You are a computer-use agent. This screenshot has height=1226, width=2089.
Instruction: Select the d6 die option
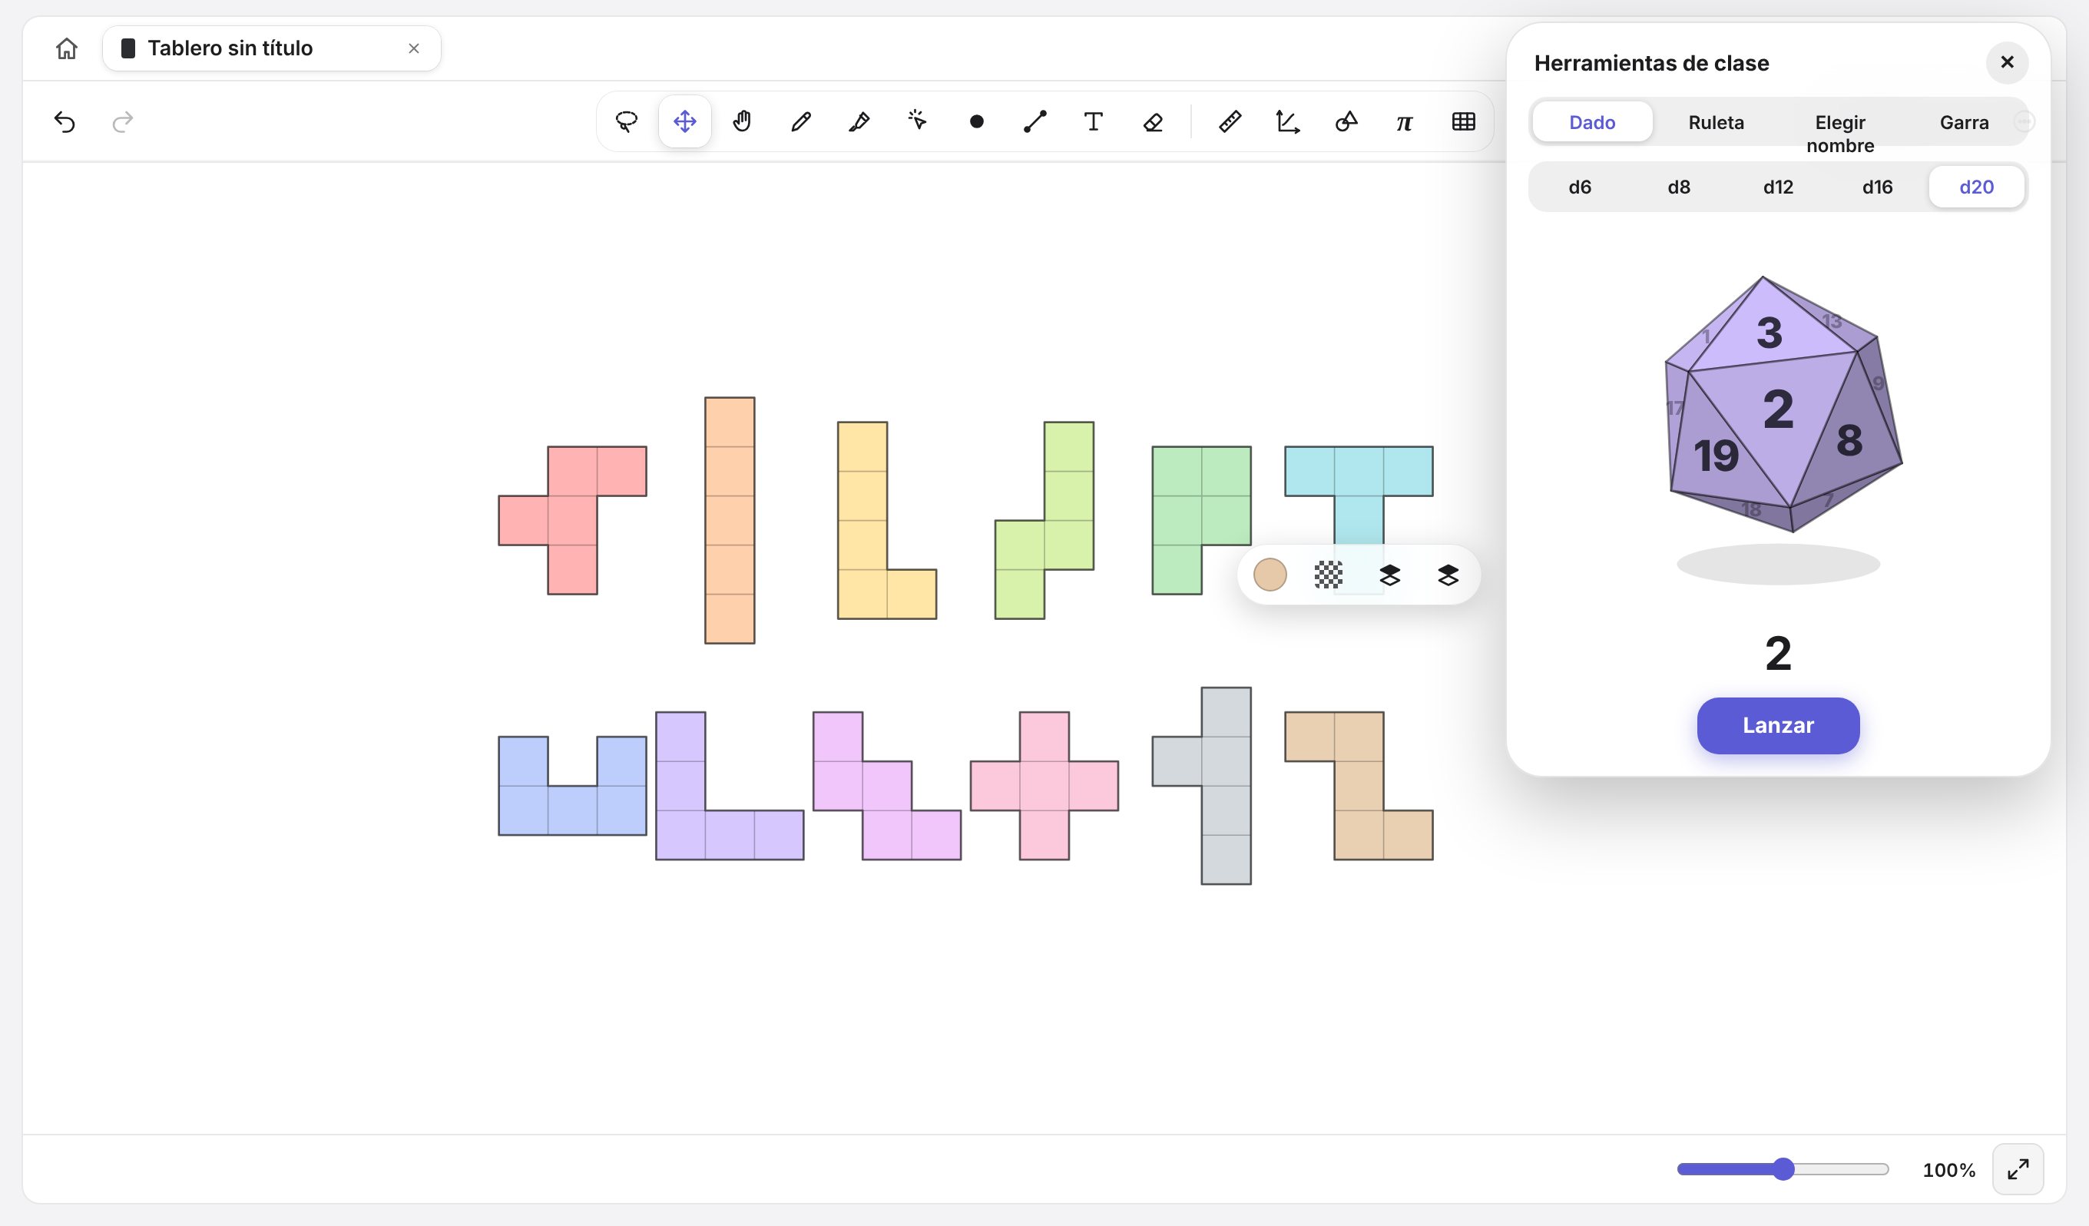pyautogui.click(x=1580, y=187)
